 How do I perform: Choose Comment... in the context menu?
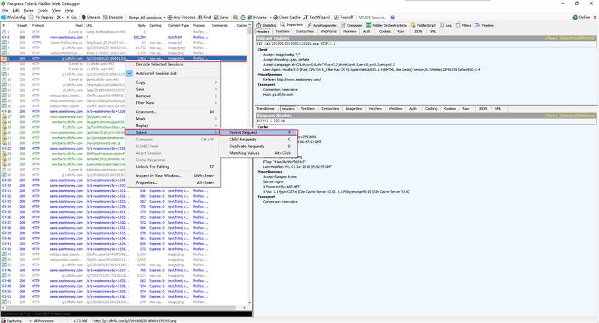[x=173, y=112]
